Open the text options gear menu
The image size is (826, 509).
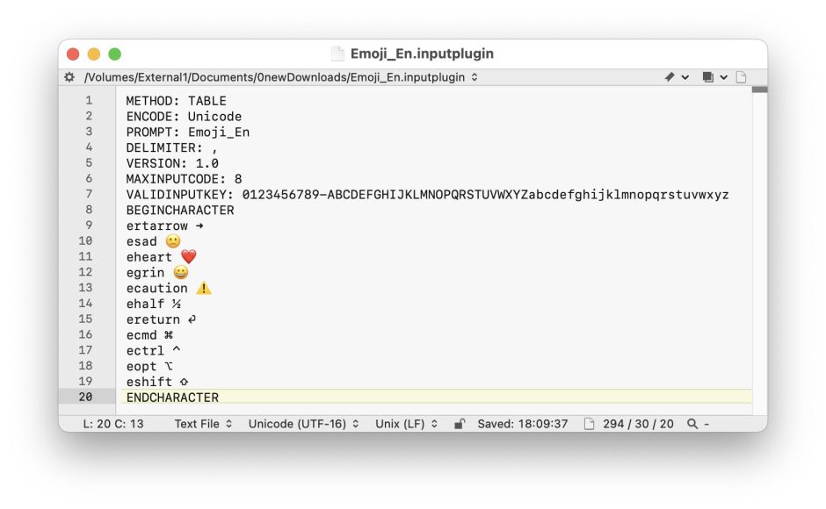(70, 77)
